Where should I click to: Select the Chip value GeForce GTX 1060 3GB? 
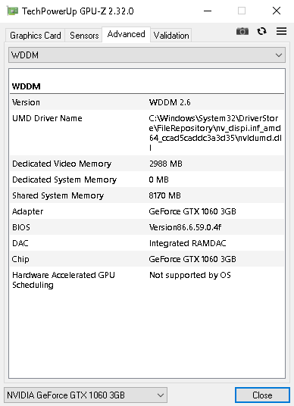[x=192, y=259]
